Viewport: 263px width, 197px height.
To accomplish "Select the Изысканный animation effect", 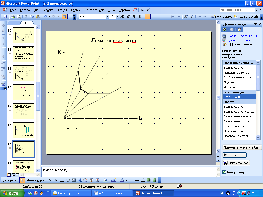I will point(239,87).
